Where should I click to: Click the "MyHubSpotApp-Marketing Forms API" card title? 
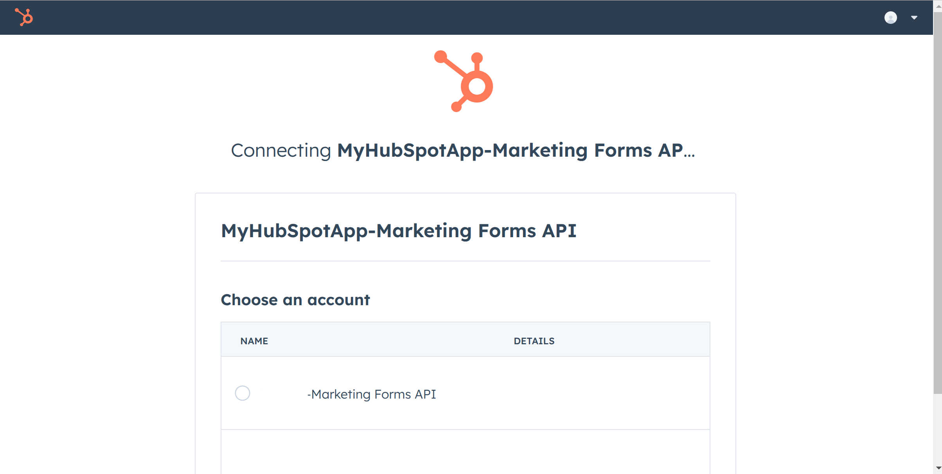click(x=398, y=231)
